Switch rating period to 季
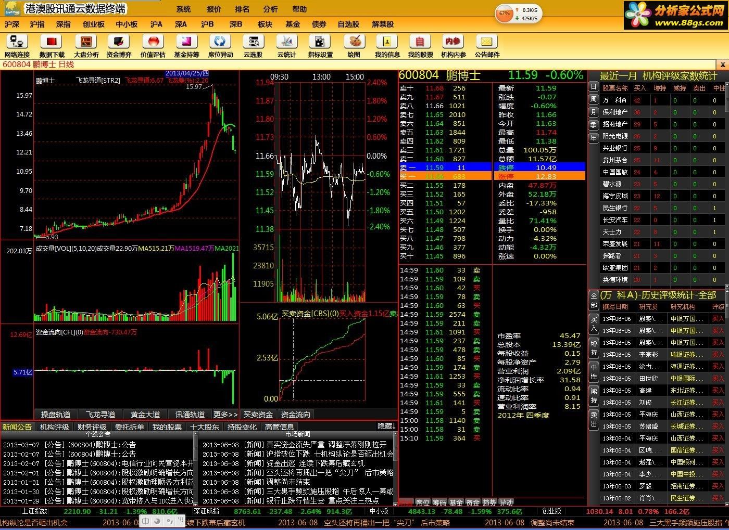Viewport: 729px width, 530px height. pyautogui.click(x=593, y=125)
